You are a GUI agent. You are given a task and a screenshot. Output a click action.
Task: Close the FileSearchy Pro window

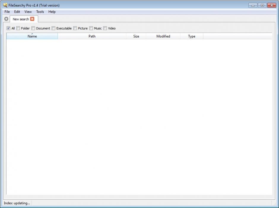272,5
